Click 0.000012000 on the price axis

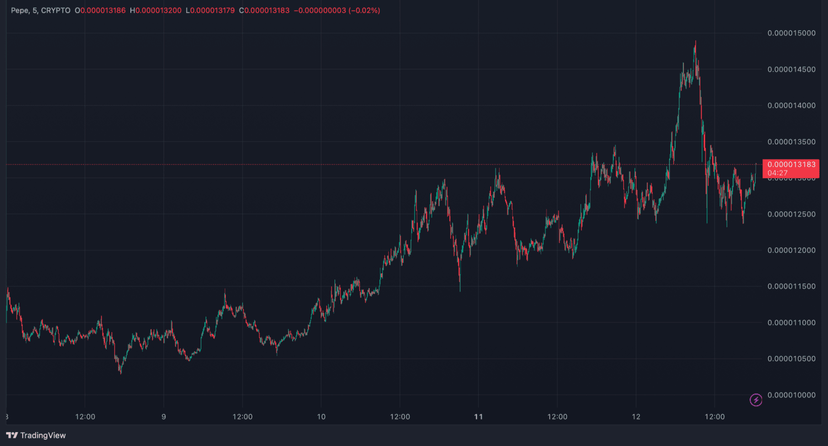click(791, 250)
